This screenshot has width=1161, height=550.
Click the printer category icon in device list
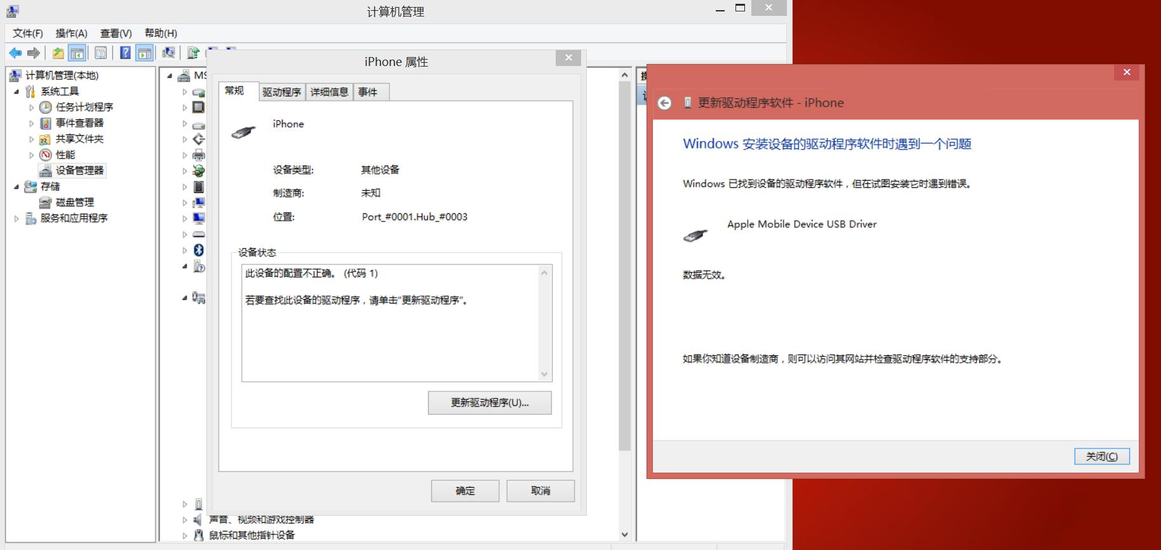[x=199, y=155]
